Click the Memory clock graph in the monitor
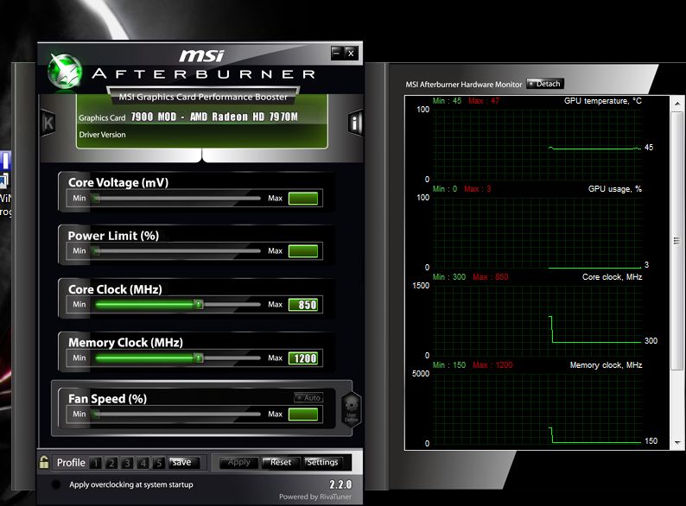 click(x=537, y=408)
